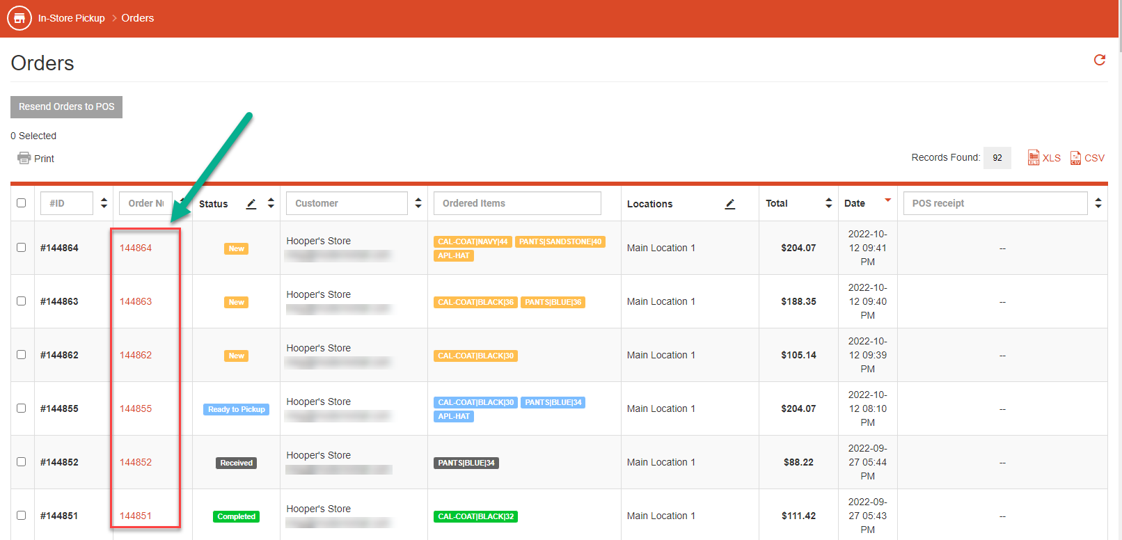Select order #144862 checkbox

[22, 355]
